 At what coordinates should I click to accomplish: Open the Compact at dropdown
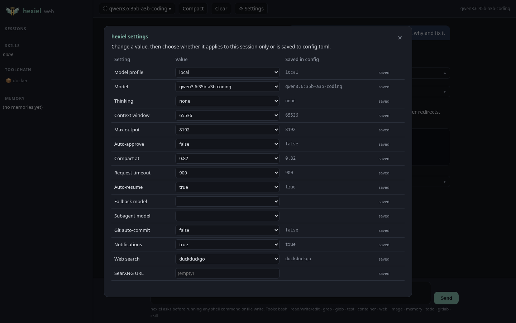227,158
